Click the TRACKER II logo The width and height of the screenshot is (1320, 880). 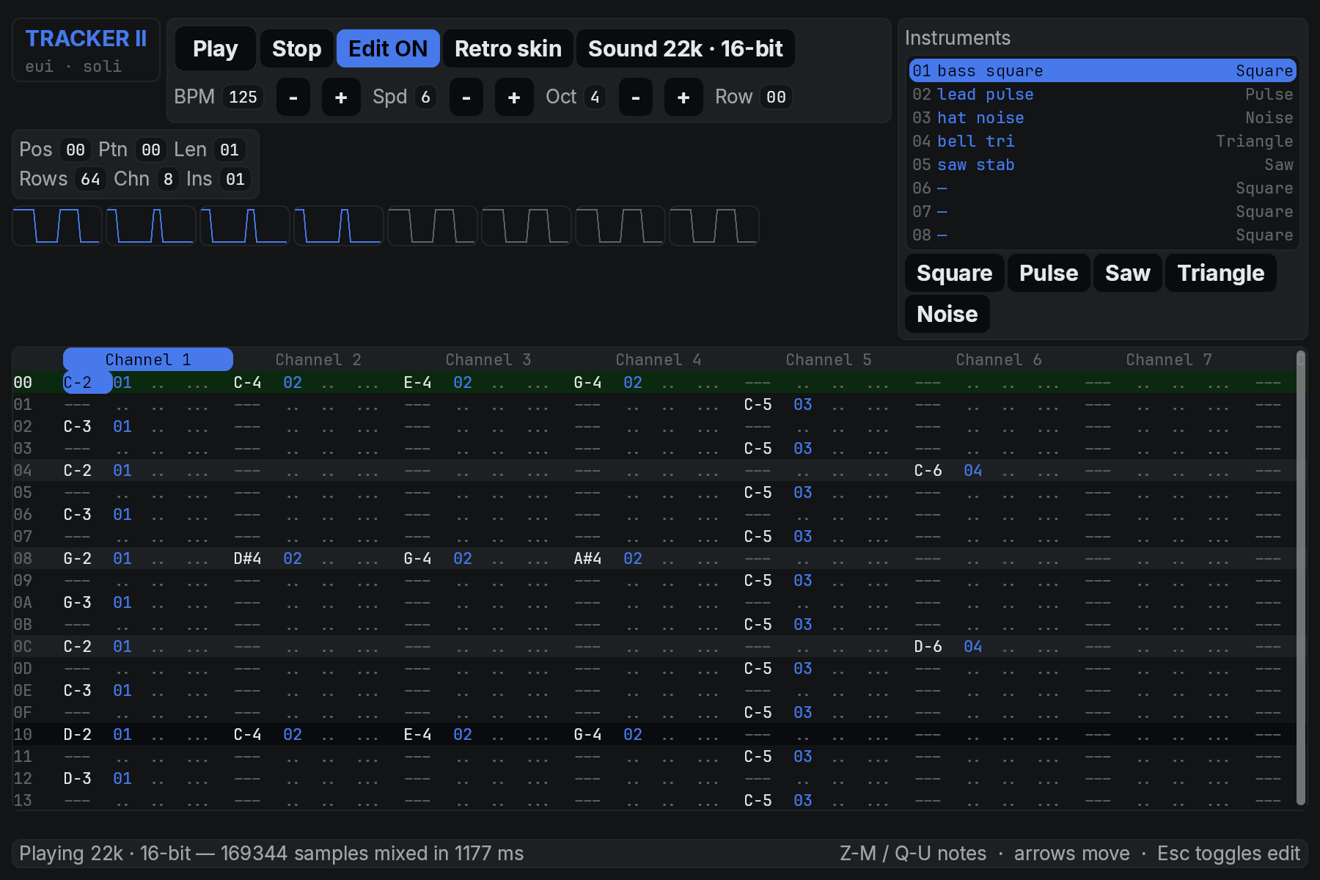coord(86,38)
